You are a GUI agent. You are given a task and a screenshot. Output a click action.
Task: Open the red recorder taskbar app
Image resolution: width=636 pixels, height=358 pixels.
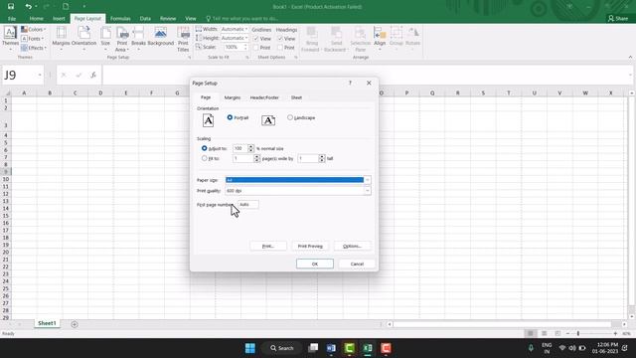(x=386, y=348)
